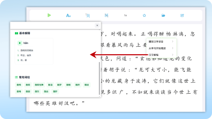Open the Aa font size settings
212x119 pixels.
68,16
